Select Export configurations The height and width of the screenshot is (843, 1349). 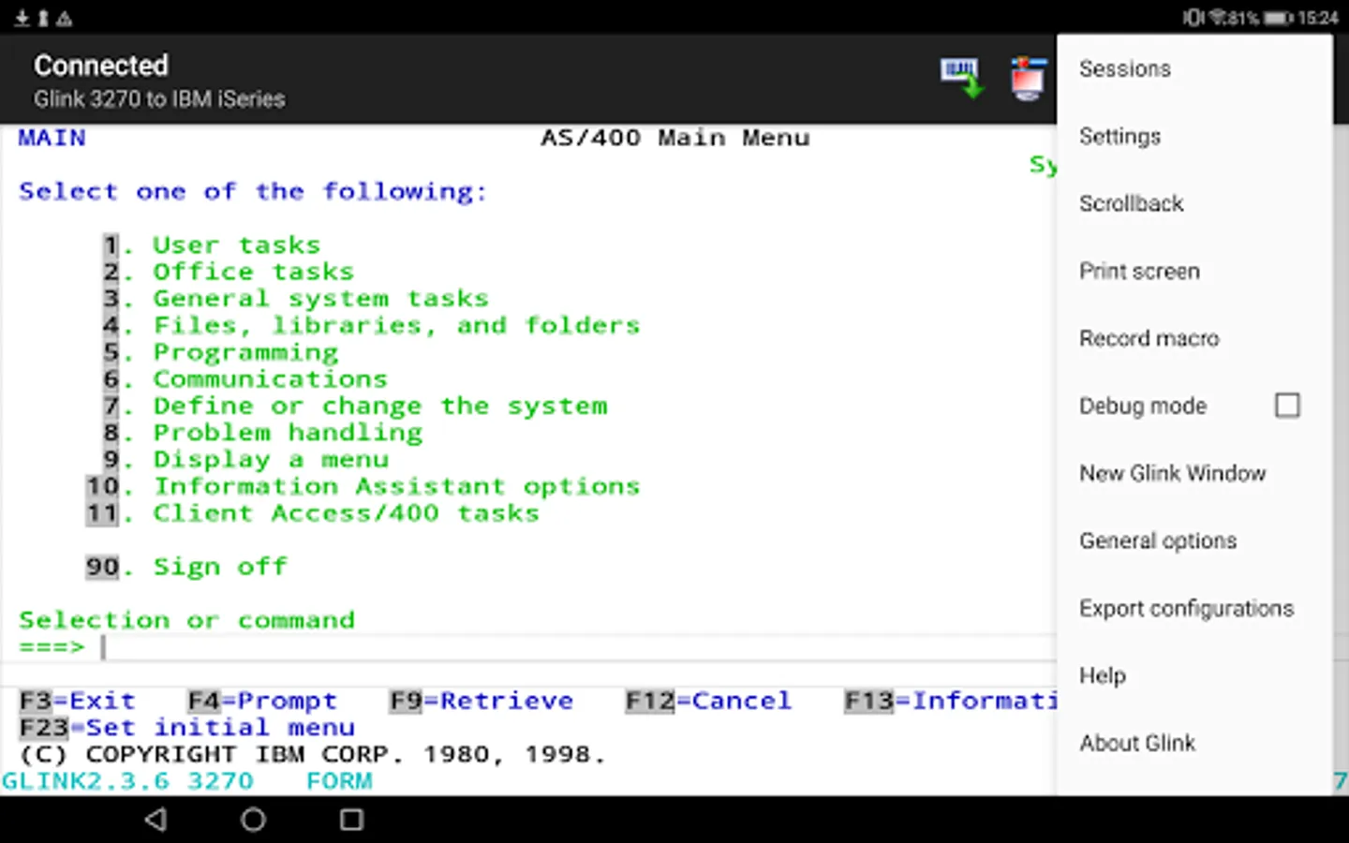[x=1194, y=608]
